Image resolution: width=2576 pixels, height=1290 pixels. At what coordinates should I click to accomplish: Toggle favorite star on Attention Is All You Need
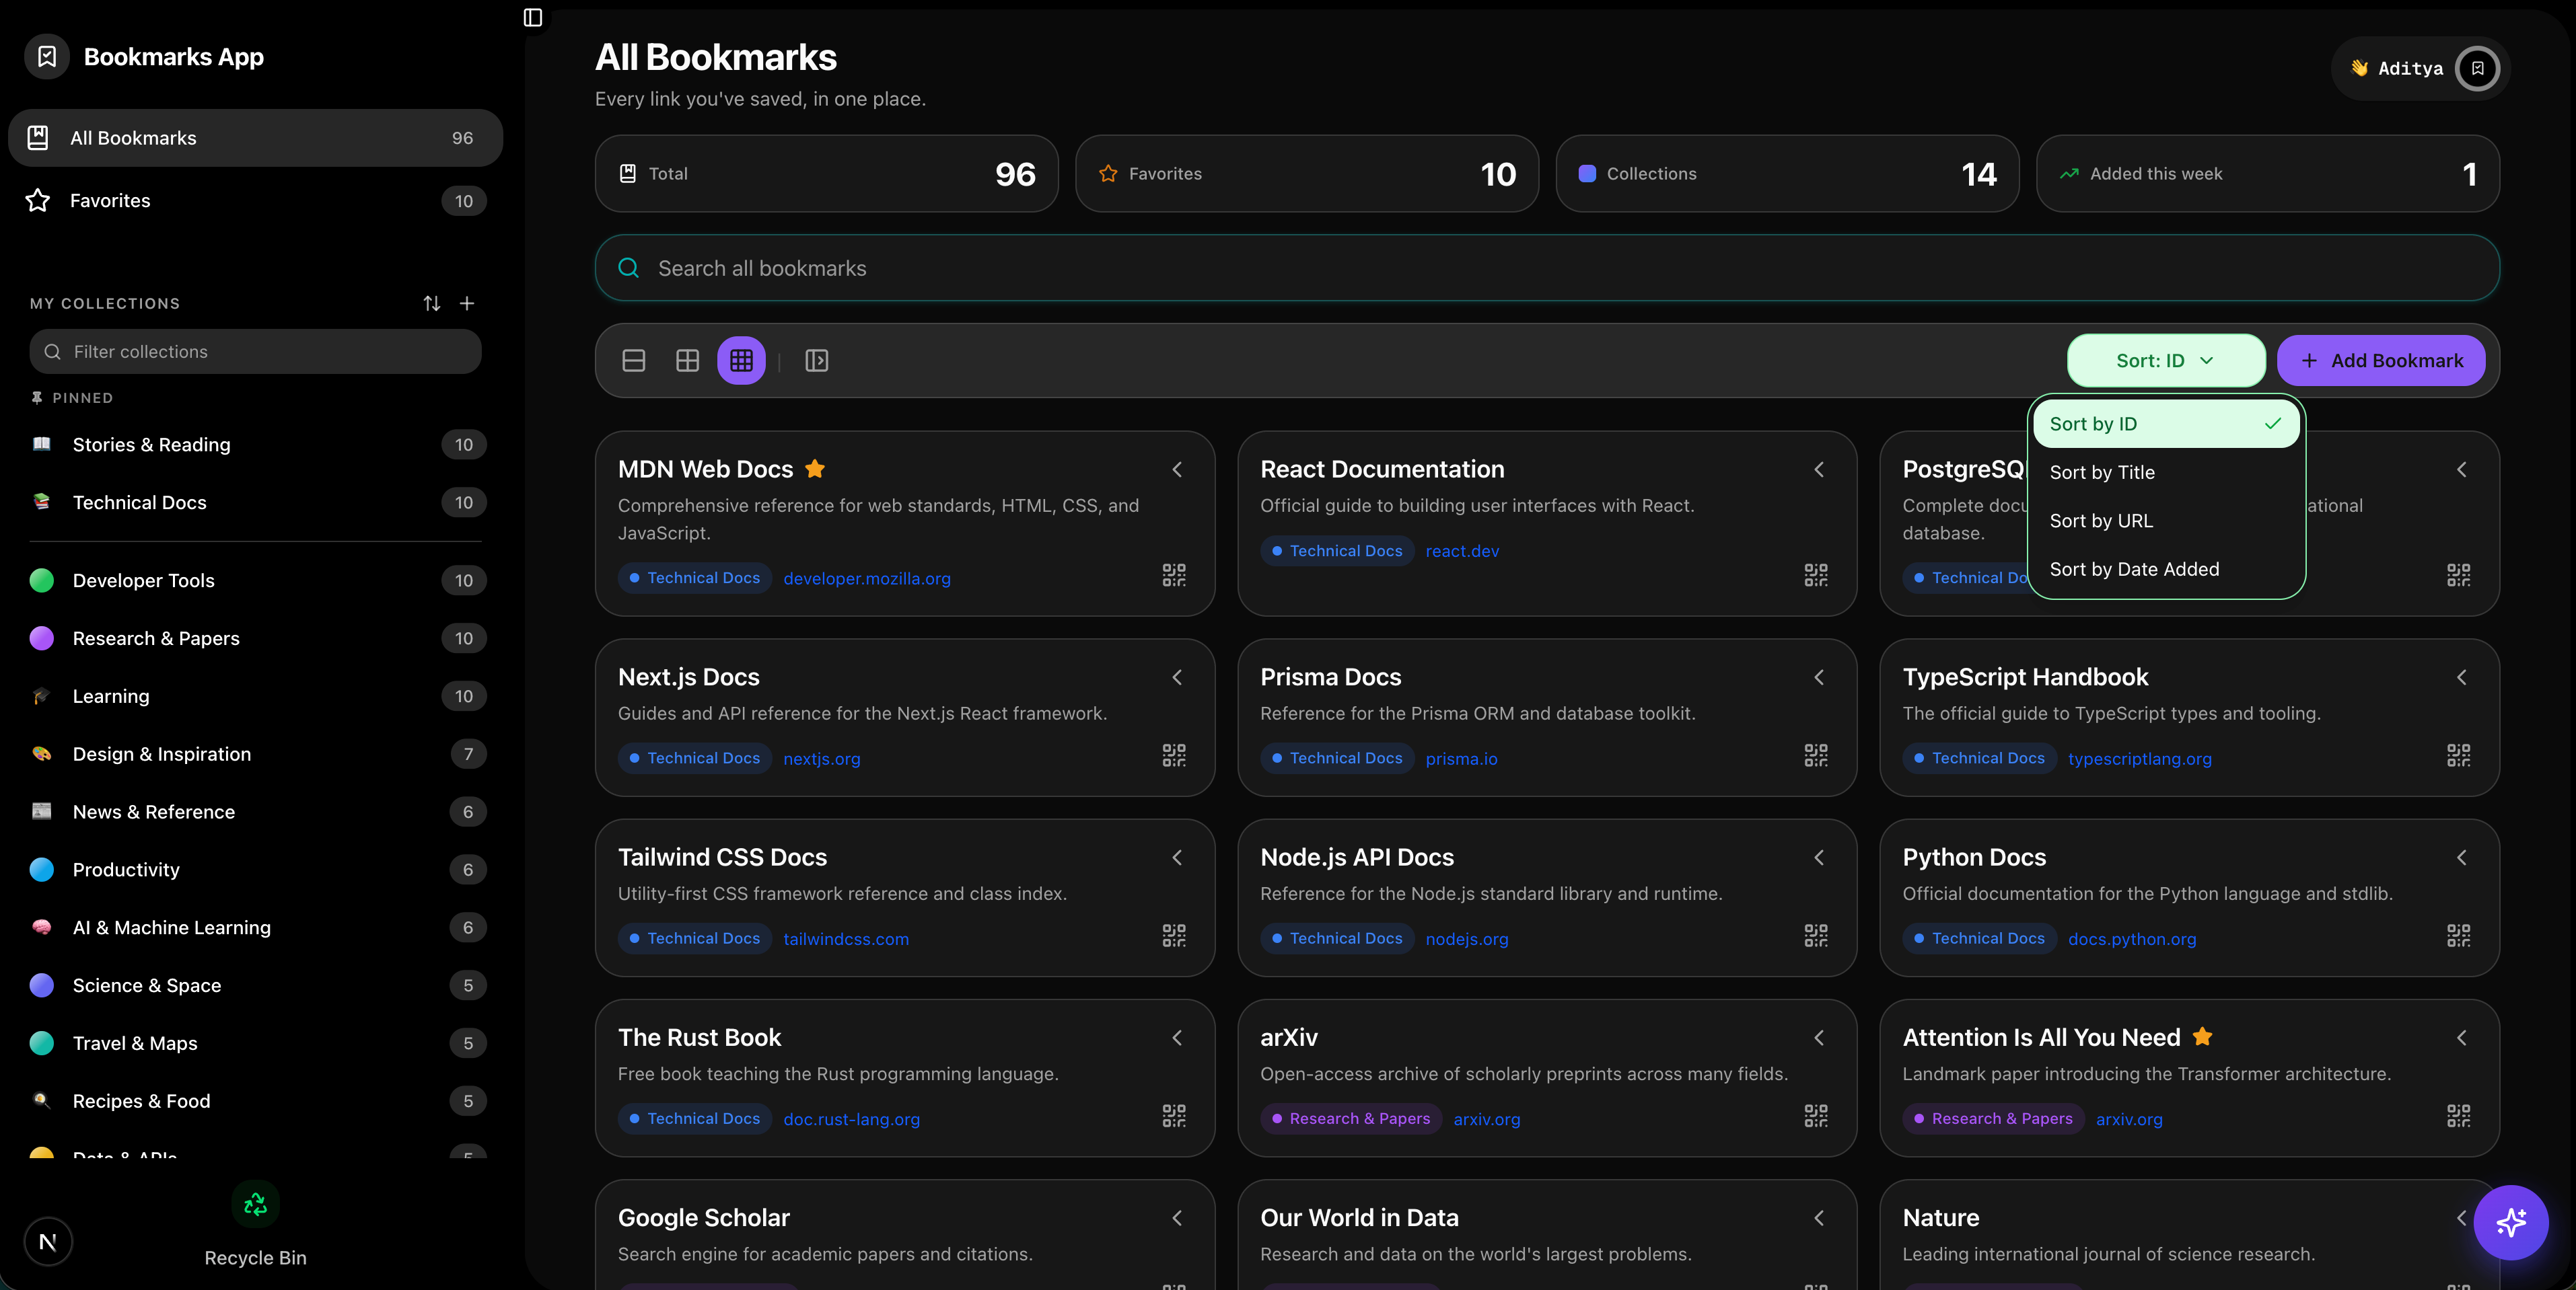click(x=2202, y=1036)
